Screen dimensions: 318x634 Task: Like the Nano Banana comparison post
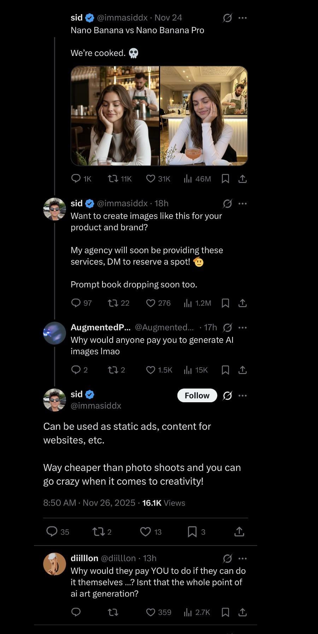click(151, 179)
